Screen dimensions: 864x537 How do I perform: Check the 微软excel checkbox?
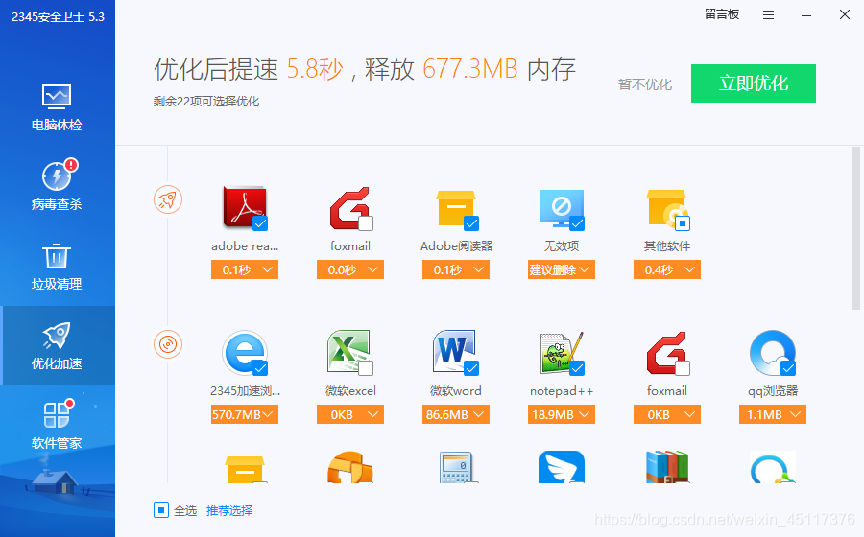point(366,368)
